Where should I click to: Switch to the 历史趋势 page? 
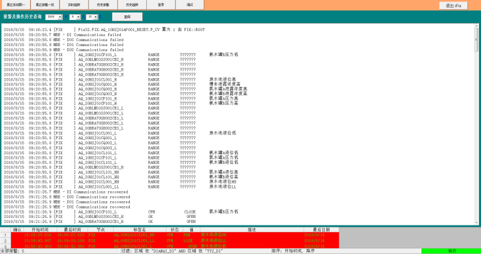click(x=131, y=5)
